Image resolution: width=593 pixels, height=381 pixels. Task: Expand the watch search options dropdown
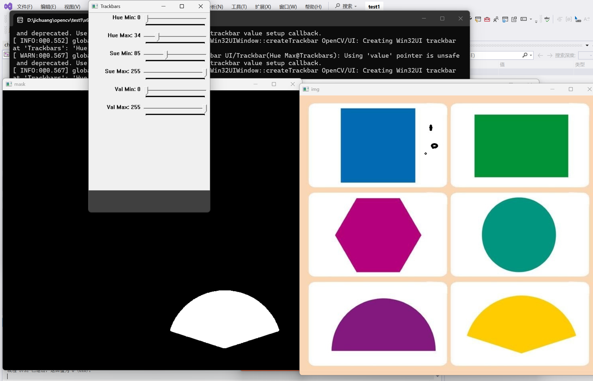pos(531,55)
